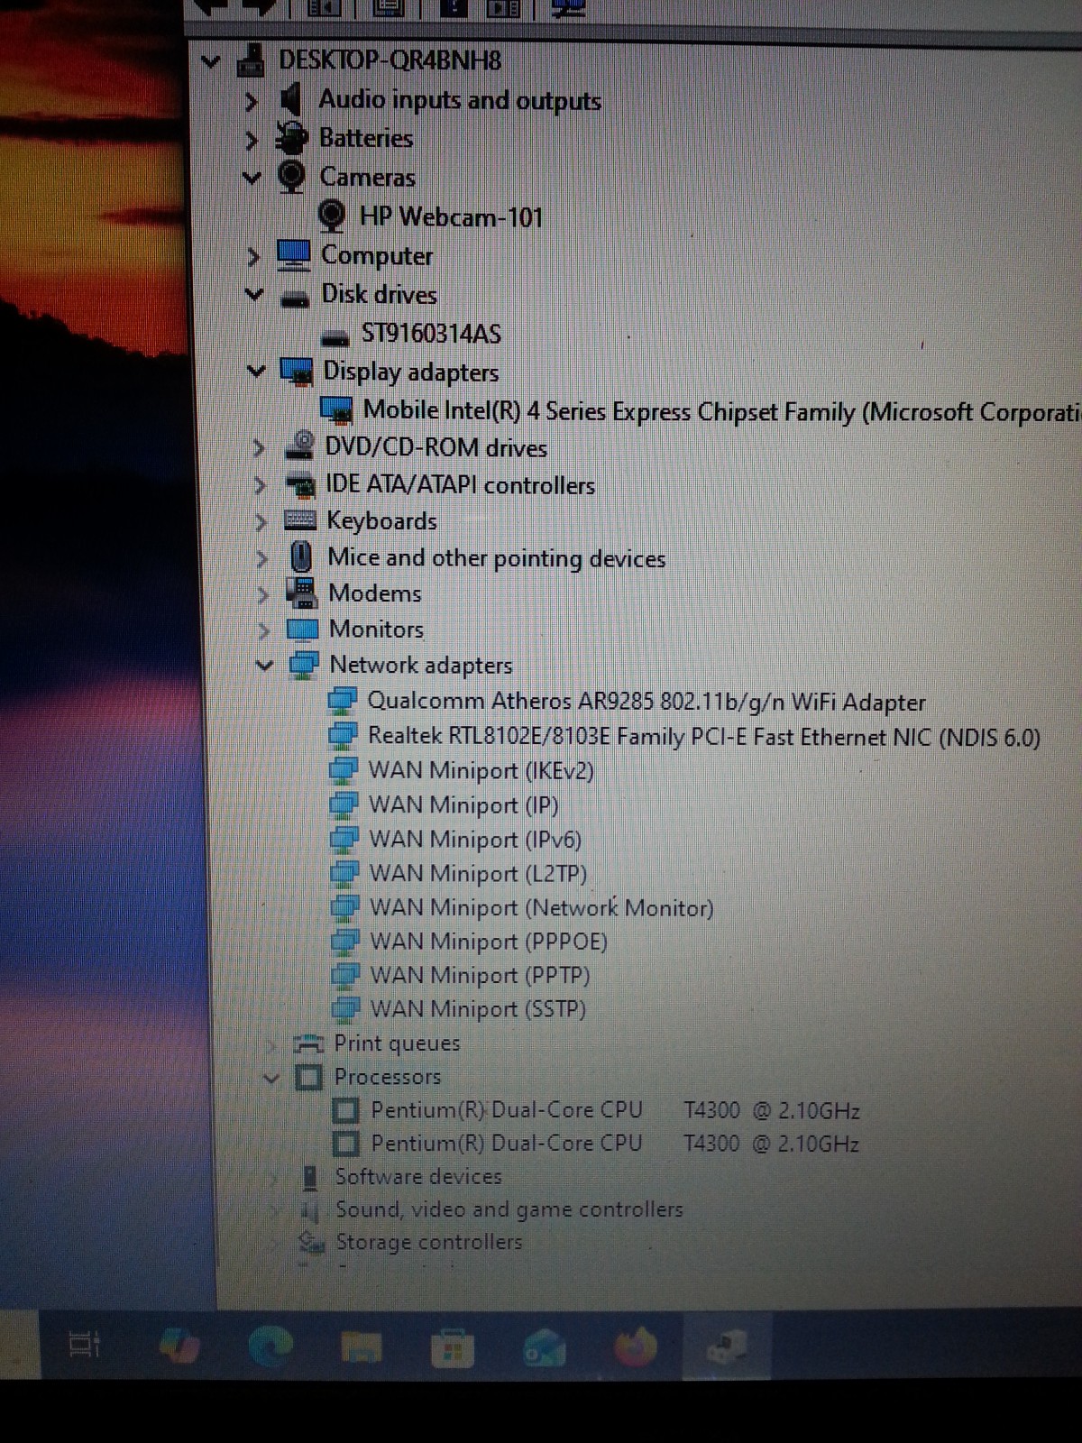Click the computer icon beside DESKTOP-QR4BNH8

251,60
